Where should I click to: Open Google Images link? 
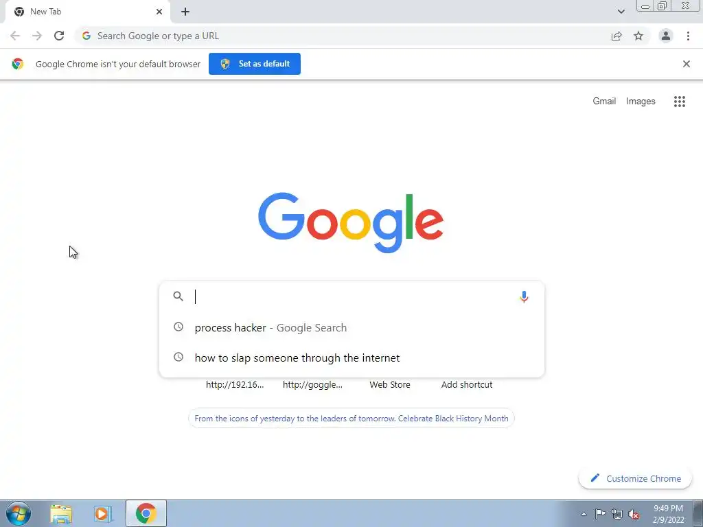tap(641, 102)
